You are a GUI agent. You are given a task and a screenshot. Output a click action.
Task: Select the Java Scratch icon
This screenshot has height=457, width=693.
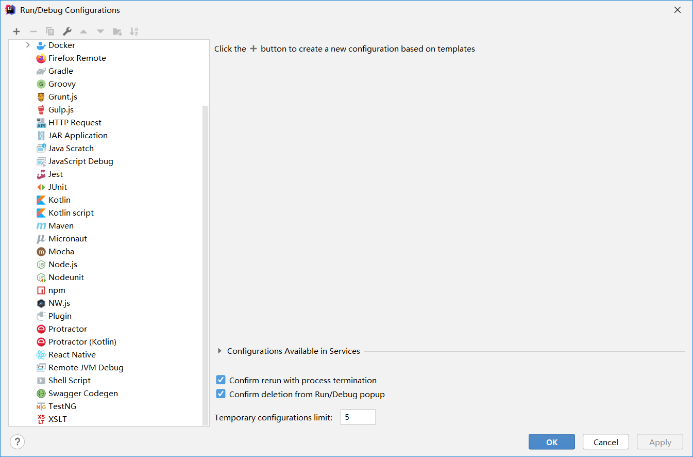[x=41, y=149]
